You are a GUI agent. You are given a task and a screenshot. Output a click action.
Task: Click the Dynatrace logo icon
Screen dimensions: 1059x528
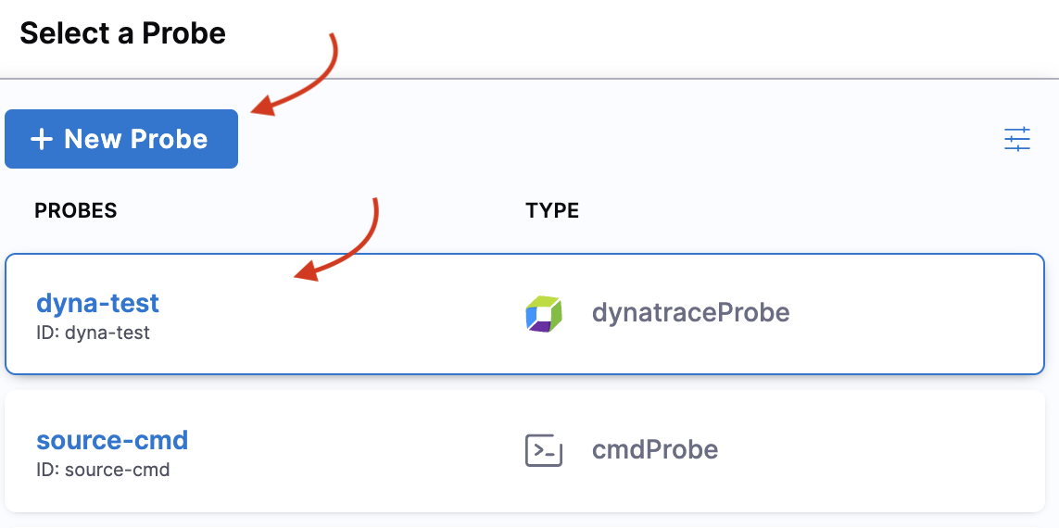543,314
